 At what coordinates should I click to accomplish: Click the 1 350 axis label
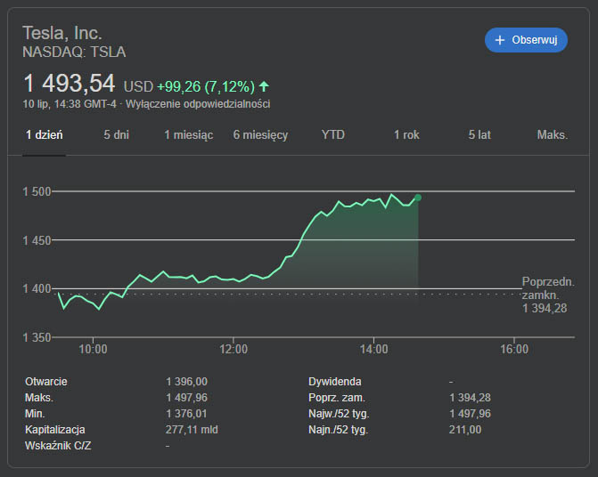[37, 337]
